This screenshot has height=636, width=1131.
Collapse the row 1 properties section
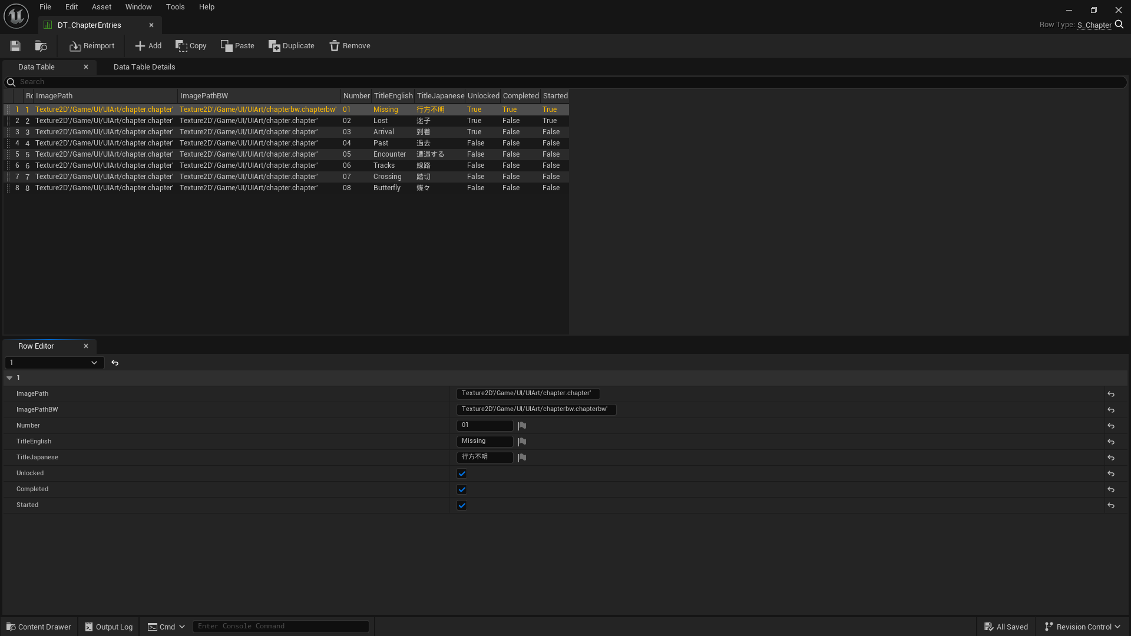9,378
